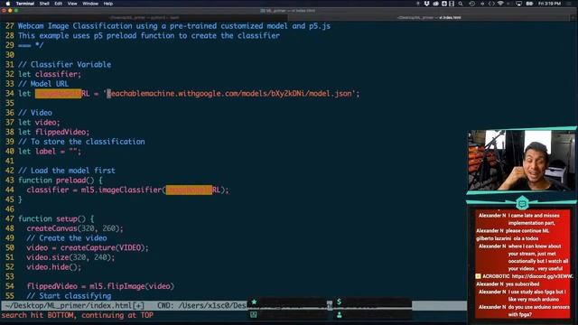Viewport: 578px width, 325px height.
Task: Click the ACROBOTIC discord.gg link in chat
Action: [542, 276]
